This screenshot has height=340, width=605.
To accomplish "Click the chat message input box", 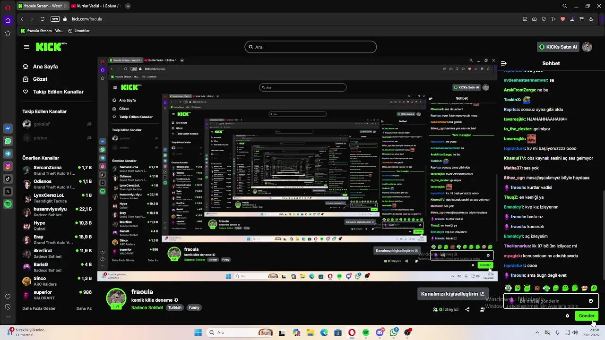I will click(551, 301).
